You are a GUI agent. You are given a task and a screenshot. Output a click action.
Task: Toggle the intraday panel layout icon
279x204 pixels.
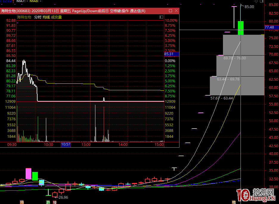(x=161, y=17)
